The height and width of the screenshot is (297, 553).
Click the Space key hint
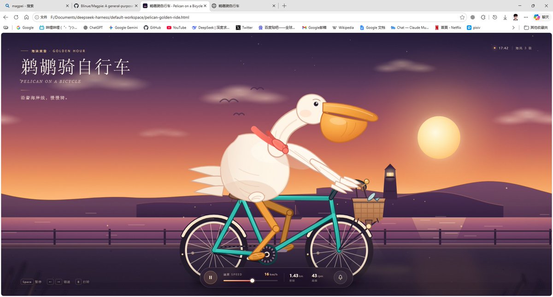point(27,282)
